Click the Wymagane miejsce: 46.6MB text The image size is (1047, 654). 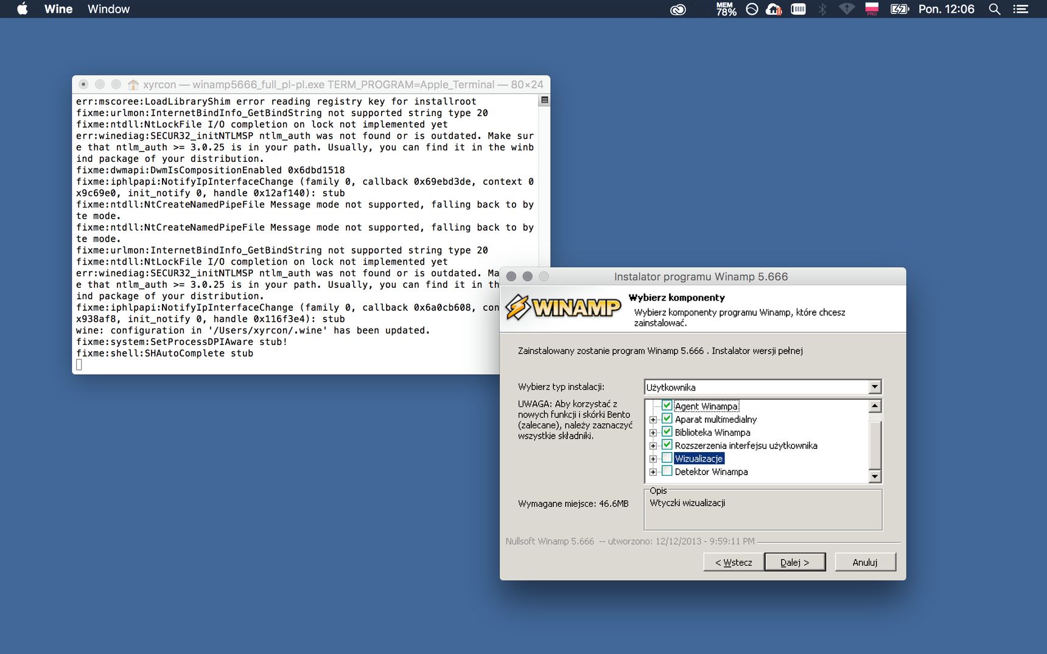tap(573, 504)
